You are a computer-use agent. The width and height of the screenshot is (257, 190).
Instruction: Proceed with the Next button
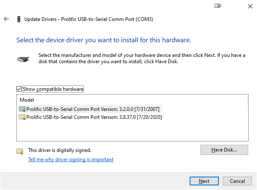[x=204, y=181]
